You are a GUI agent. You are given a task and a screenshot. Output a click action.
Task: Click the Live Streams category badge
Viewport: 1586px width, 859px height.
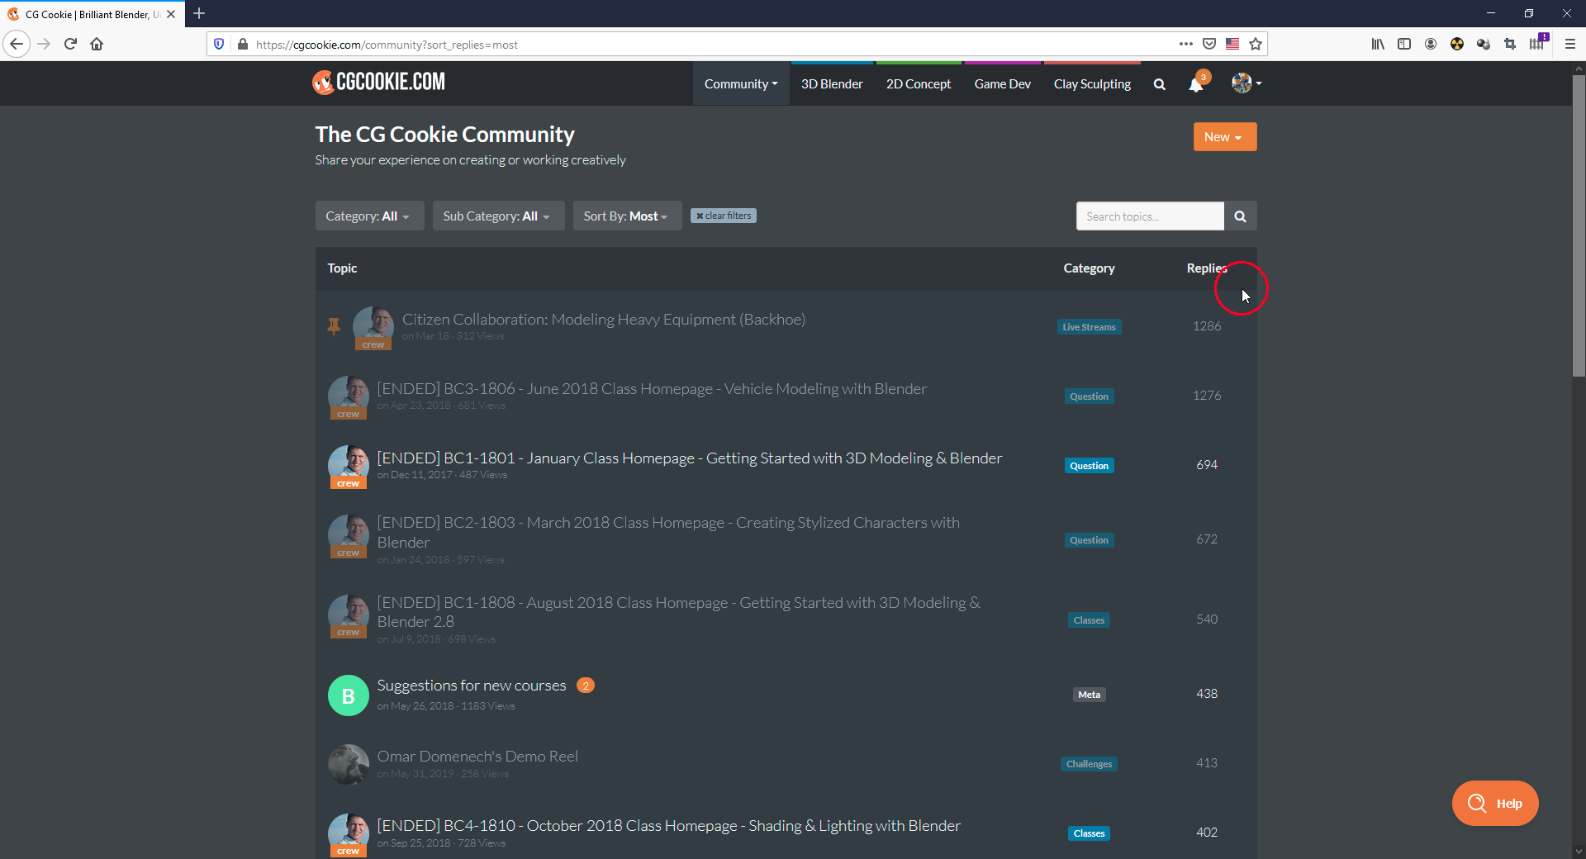[x=1089, y=327]
